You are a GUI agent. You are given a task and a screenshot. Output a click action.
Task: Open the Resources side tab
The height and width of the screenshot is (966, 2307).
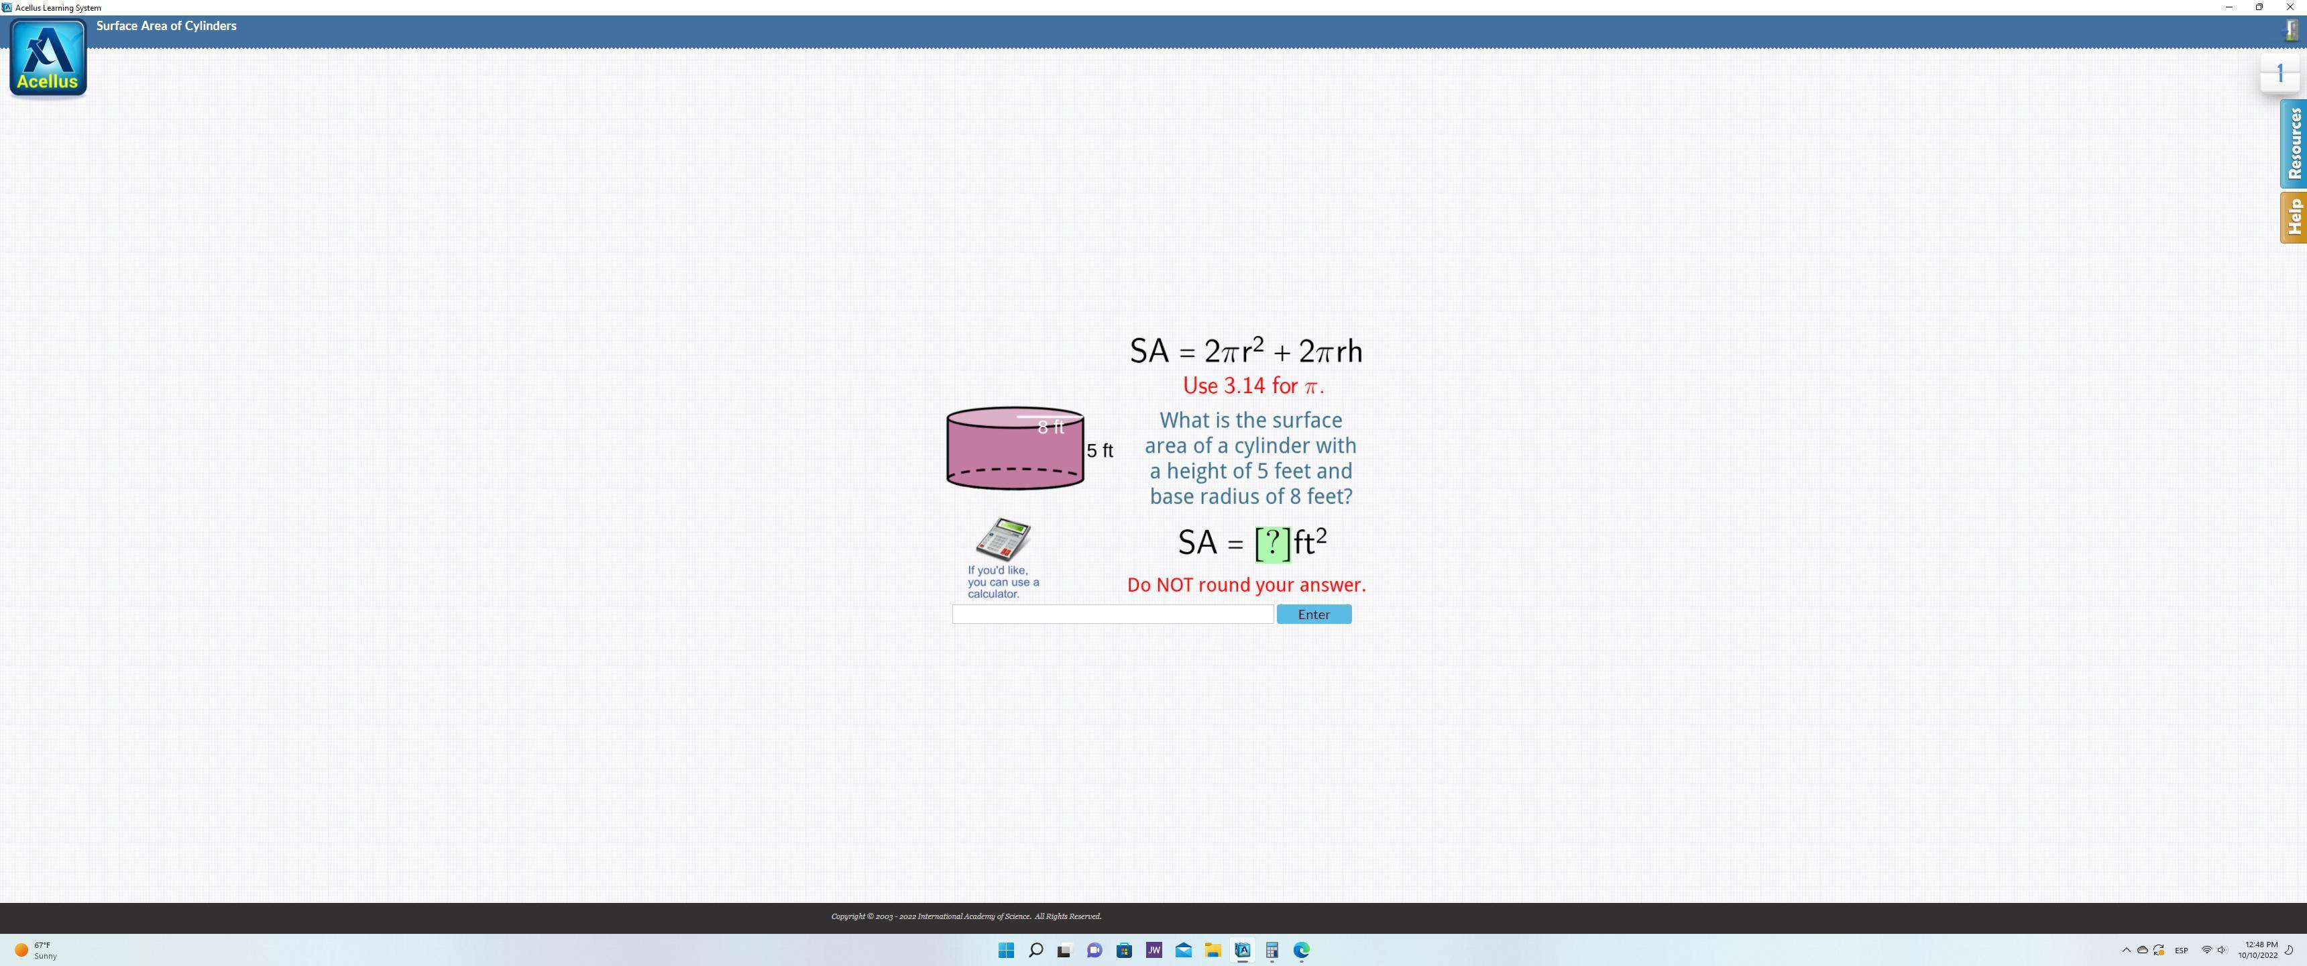(x=2293, y=144)
